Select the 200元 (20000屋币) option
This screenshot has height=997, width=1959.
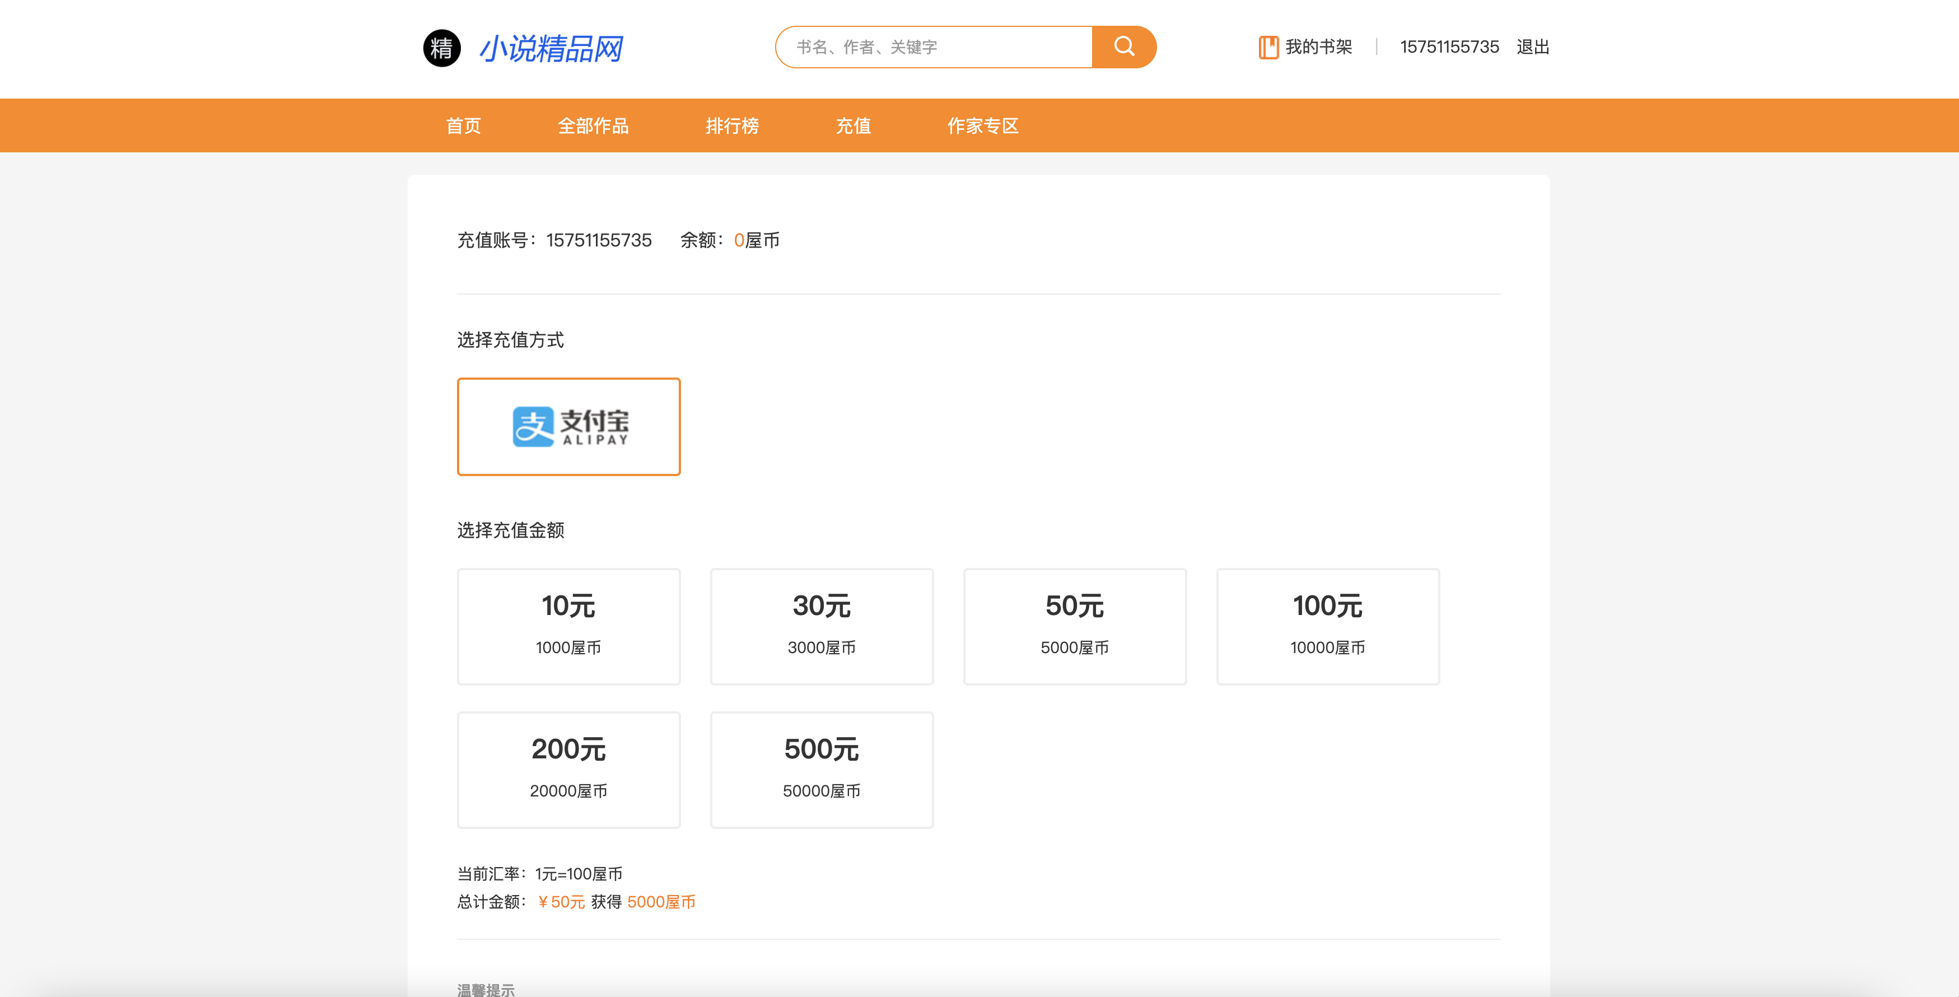[x=568, y=769]
